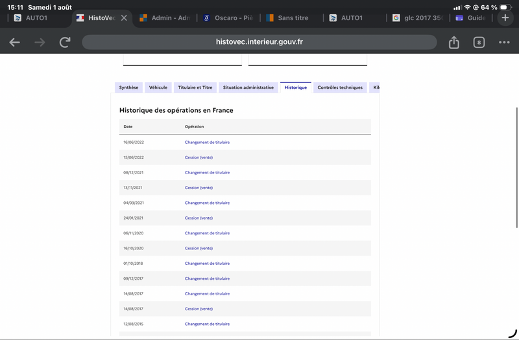
Task: Add a new browser tab
Action: click(505, 18)
